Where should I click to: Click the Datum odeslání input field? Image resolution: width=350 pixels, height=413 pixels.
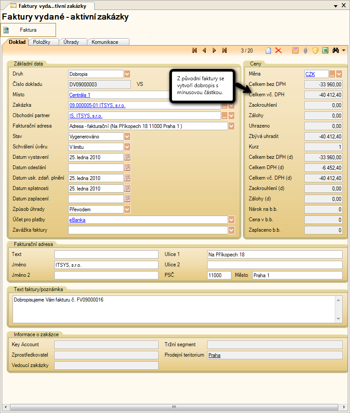[x=96, y=167]
